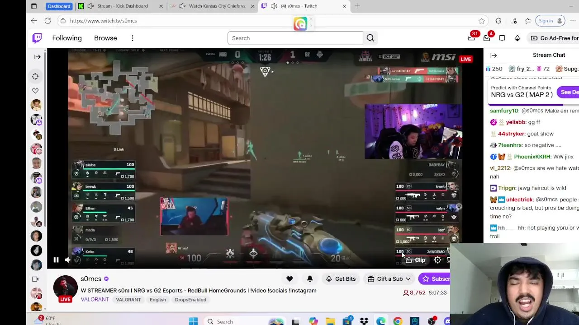Click the browser Sign in button
Image resolution: width=579 pixels, height=325 pixels.
point(550,21)
